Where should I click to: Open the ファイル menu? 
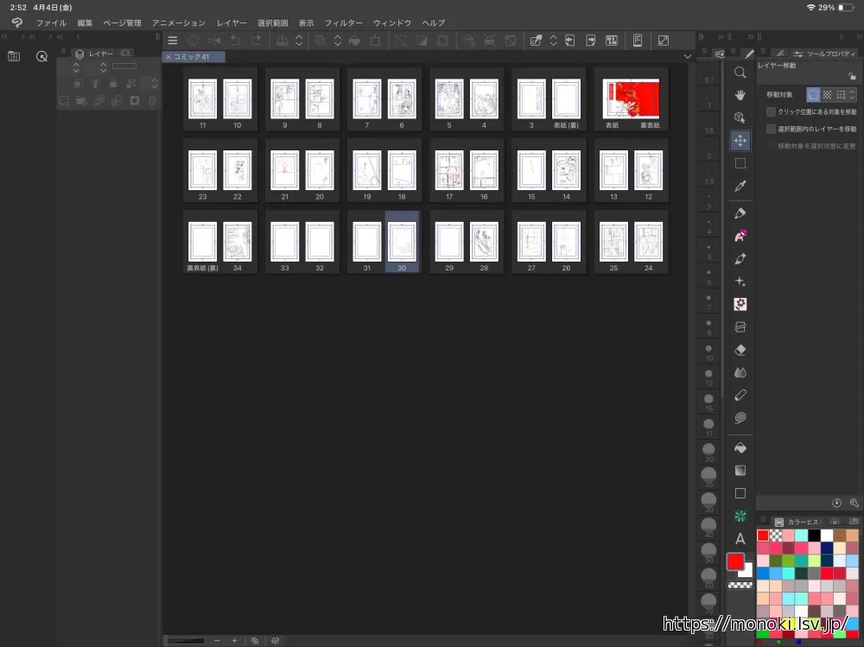coord(51,22)
